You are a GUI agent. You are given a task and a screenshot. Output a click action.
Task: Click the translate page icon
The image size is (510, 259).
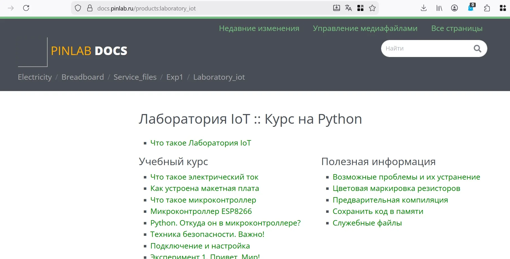[x=348, y=8]
